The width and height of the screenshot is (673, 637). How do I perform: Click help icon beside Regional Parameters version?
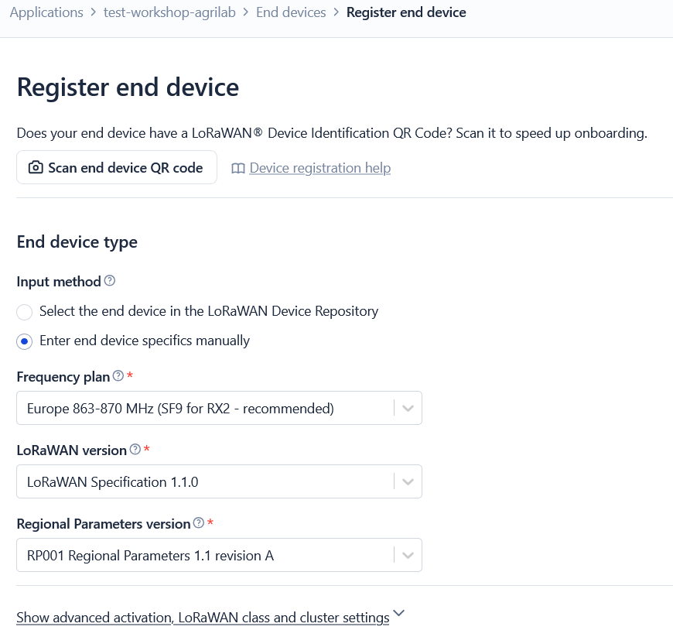[199, 523]
